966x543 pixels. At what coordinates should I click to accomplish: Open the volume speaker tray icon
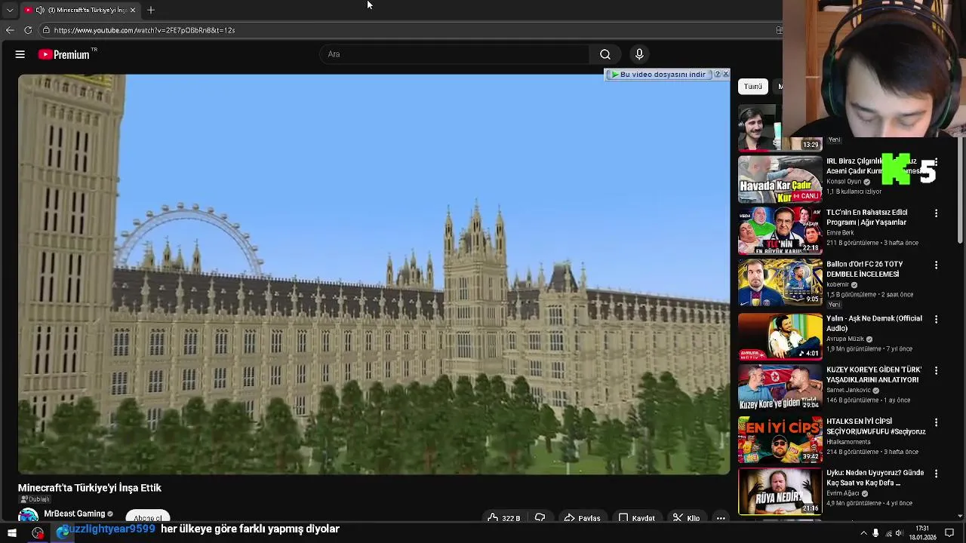pos(899,533)
